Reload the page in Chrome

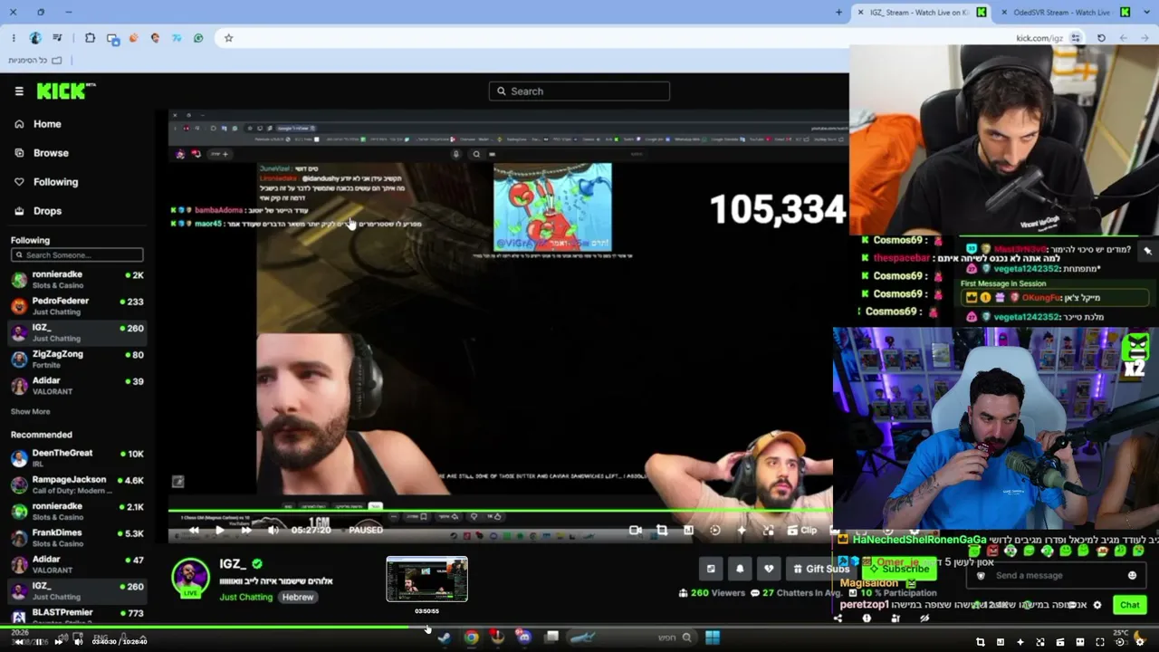point(1101,38)
